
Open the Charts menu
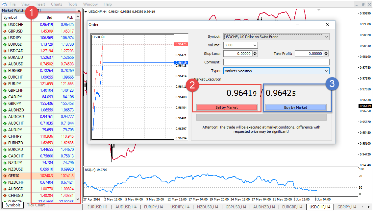(57, 4)
